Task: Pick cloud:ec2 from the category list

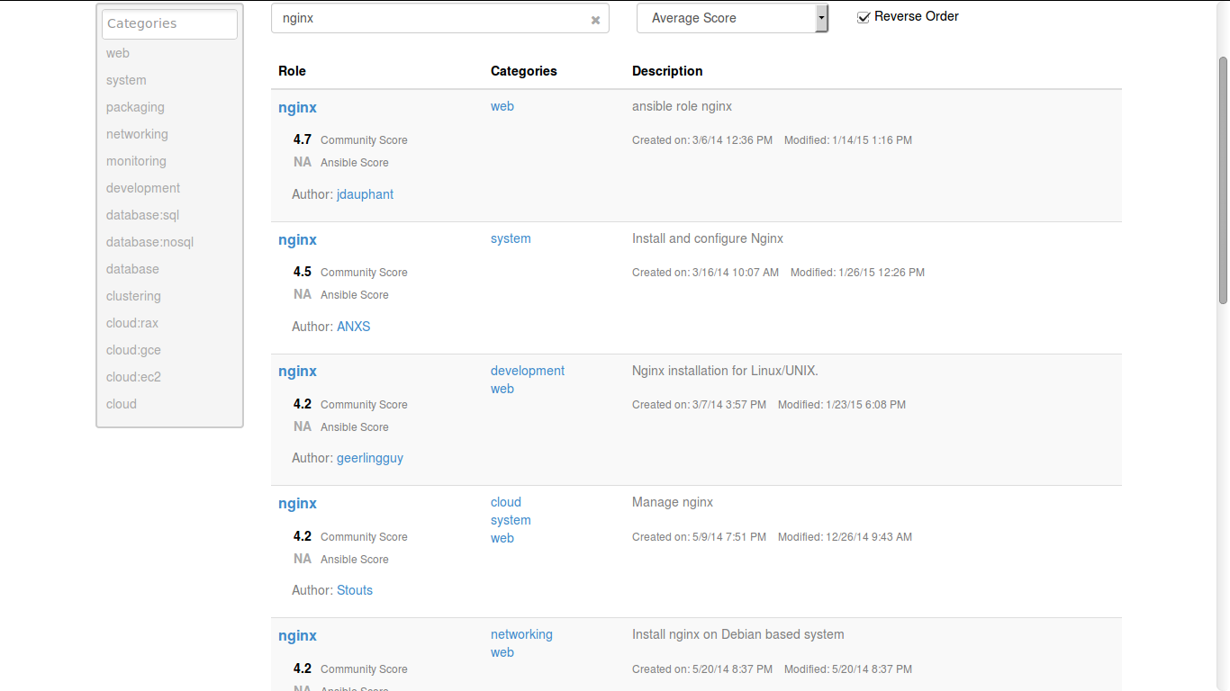Action: tap(133, 377)
